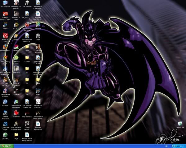Open Prince of Persia T2T shortcut
Viewport: 186px width, 148px height.
(16, 82)
